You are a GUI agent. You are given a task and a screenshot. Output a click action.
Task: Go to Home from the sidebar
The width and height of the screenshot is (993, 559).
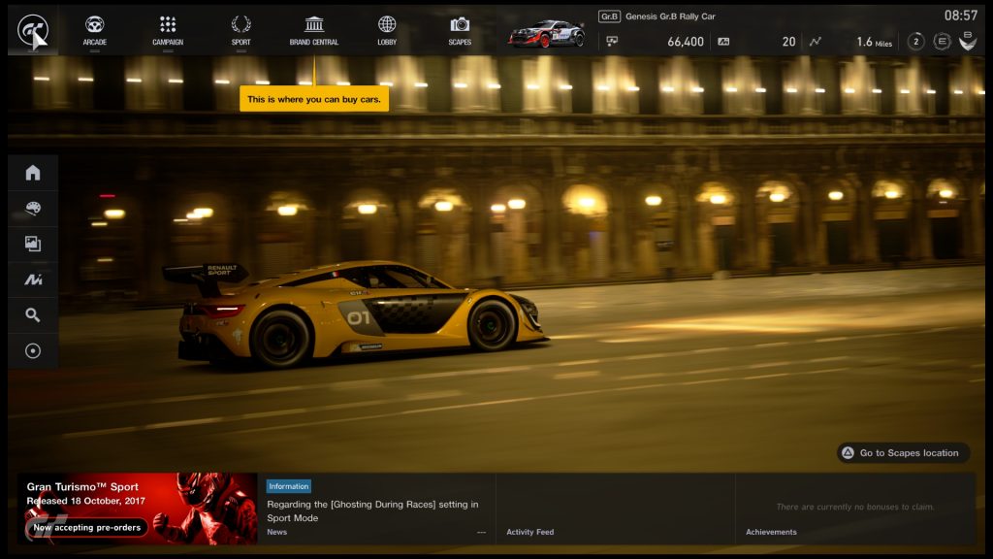33,173
